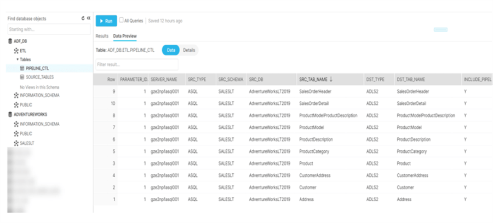Click the SOURCE_TABLES table icon
Image resolution: width=493 pixels, height=223 pixels.
pyautogui.click(x=22, y=78)
